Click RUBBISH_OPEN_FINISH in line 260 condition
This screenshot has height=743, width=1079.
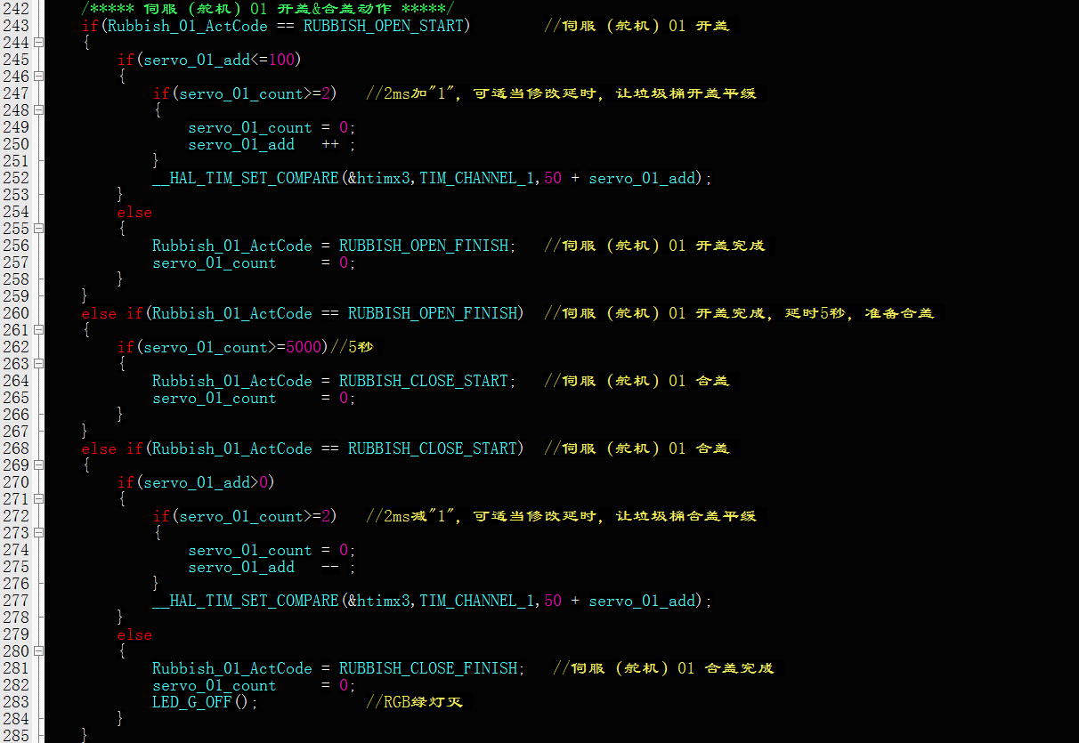[x=432, y=313]
